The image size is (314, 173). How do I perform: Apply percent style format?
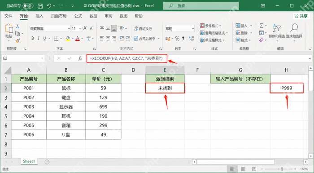pyautogui.click(x=177, y=39)
